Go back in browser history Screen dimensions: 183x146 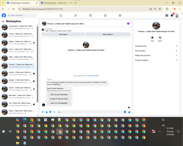3,9
